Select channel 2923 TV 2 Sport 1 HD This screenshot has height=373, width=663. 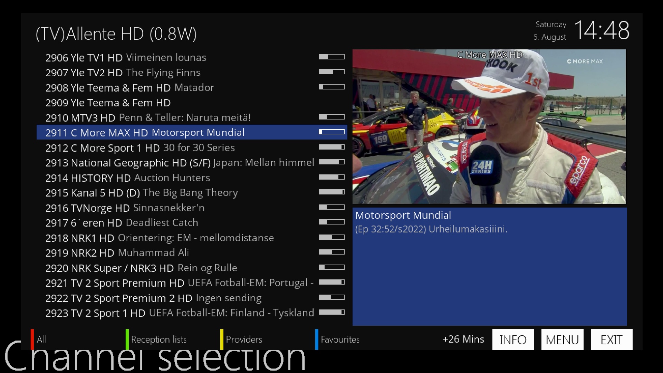(192, 313)
